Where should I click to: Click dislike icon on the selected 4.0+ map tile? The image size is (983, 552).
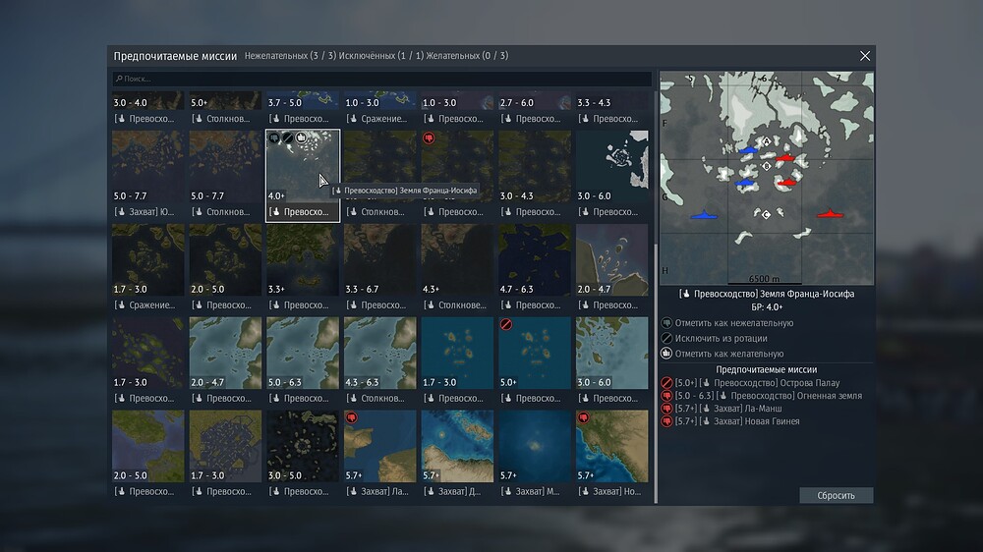(x=274, y=138)
